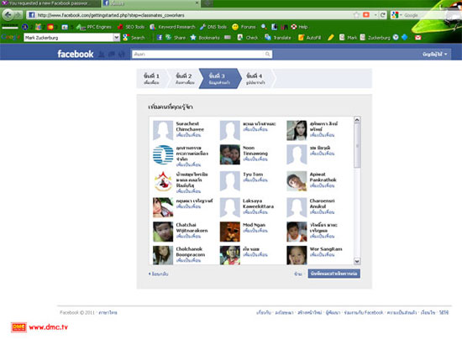Screen dimensions: 462x339
Task: Click the magnifier icon in Facebook search
Action: [267, 55]
